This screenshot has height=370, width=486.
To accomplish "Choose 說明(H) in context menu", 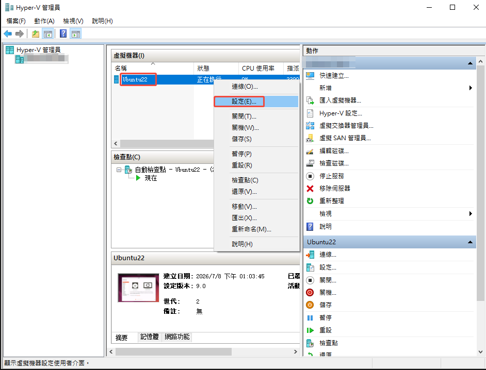I will (256, 244).
